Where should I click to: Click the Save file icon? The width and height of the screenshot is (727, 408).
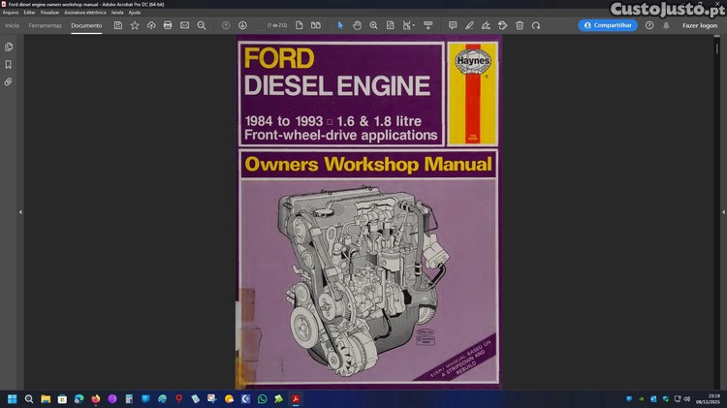coord(118,25)
